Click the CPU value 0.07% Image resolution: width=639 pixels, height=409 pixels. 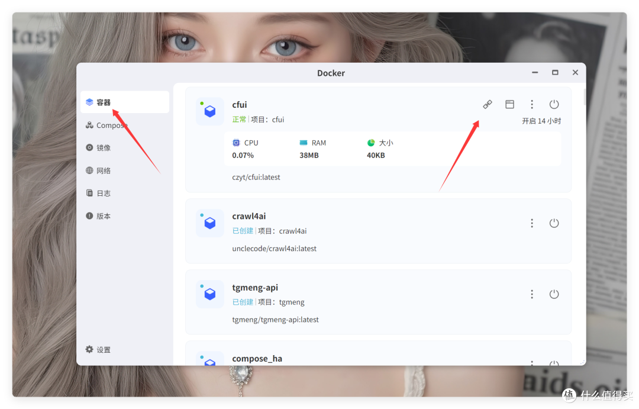click(243, 155)
